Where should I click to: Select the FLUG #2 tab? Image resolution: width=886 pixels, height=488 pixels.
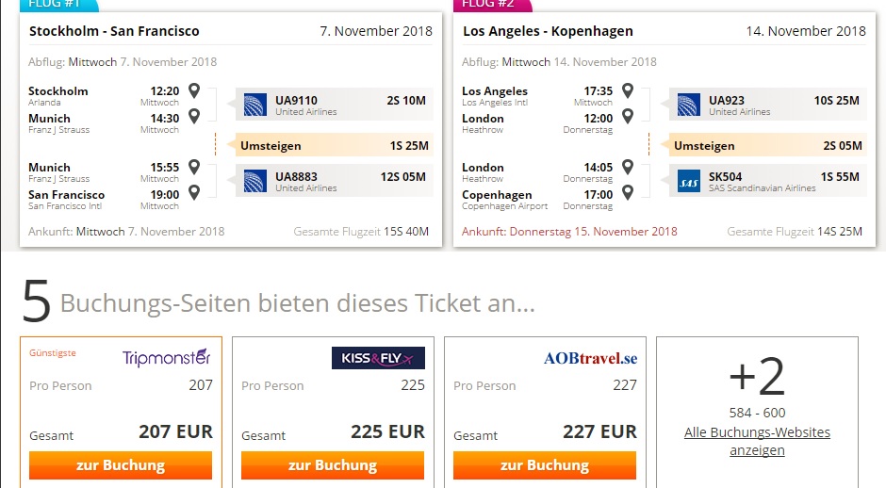point(492,5)
